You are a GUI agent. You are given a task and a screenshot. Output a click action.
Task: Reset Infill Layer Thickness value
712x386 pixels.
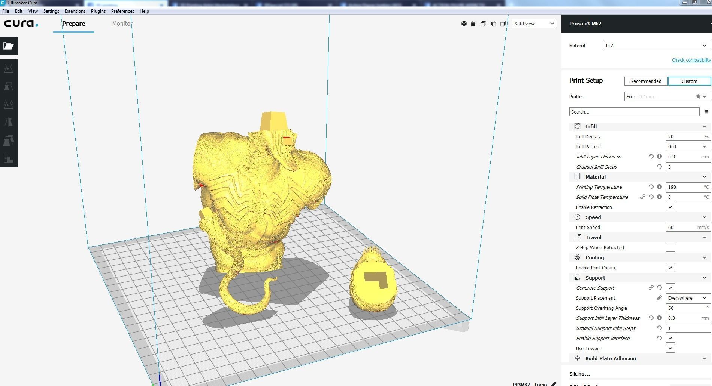point(651,157)
